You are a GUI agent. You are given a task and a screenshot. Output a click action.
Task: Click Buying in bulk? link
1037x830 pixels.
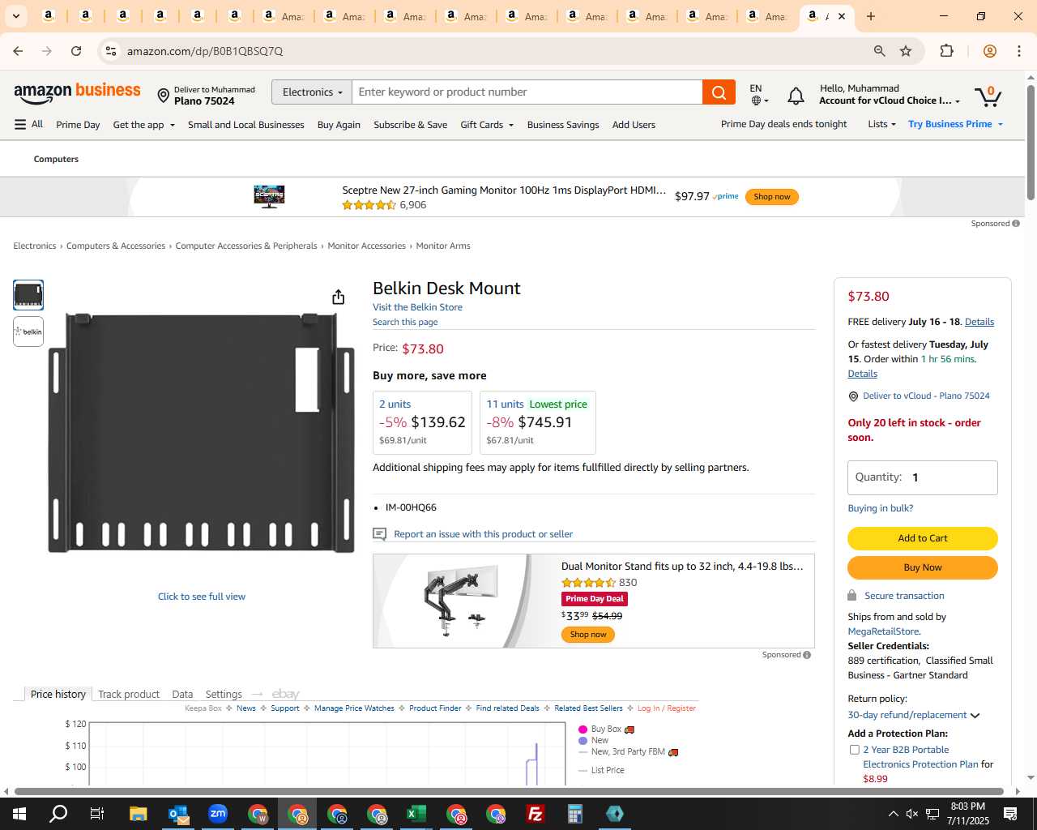coord(880,508)
